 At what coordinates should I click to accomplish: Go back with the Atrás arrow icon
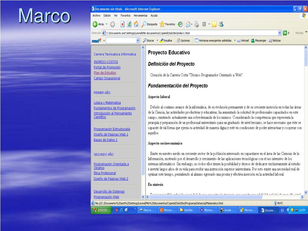tap(95, 24)
